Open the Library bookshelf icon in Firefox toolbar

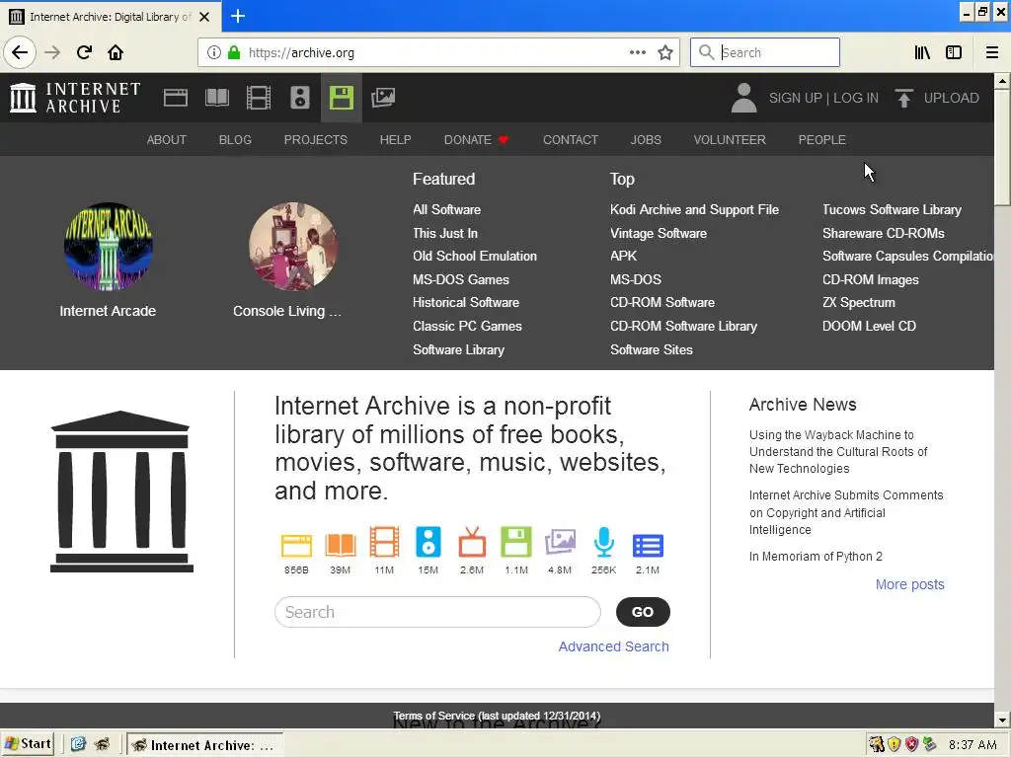922,52
